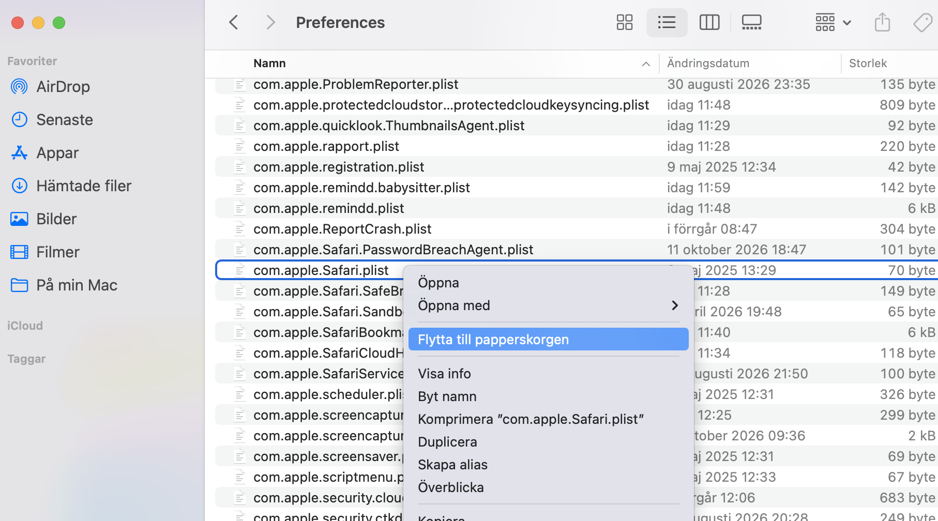The height and width of the screenshot is (521, 938).
Task: Sort by the Namn column header
Action: [269, 63]
